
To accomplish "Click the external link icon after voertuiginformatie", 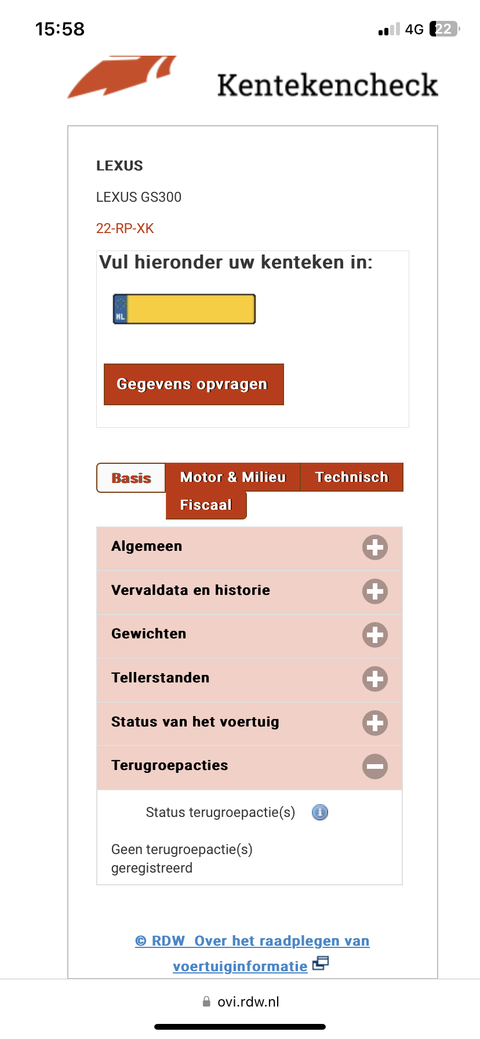I will click(x=321, y=964).
